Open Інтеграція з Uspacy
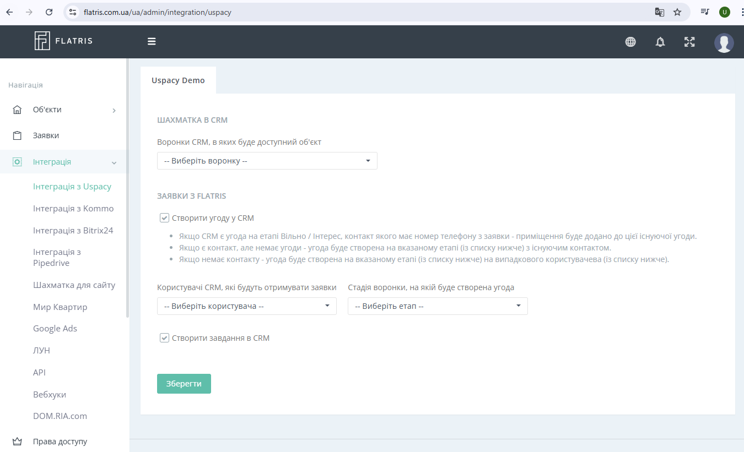This screenshot has width=744, height=452. pos(72,187)
